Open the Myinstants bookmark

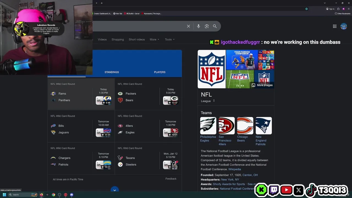pos(151,13)
